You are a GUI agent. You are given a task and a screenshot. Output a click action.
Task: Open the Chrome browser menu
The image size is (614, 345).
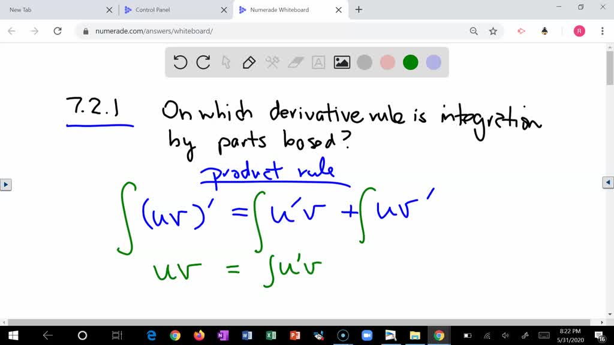click(x=601, y=31)
